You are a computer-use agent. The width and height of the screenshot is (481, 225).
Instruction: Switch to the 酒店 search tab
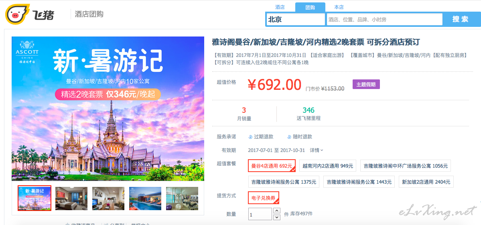tap(280, 7)
